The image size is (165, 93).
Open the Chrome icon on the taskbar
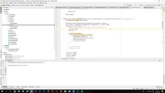tap(15, 91)
